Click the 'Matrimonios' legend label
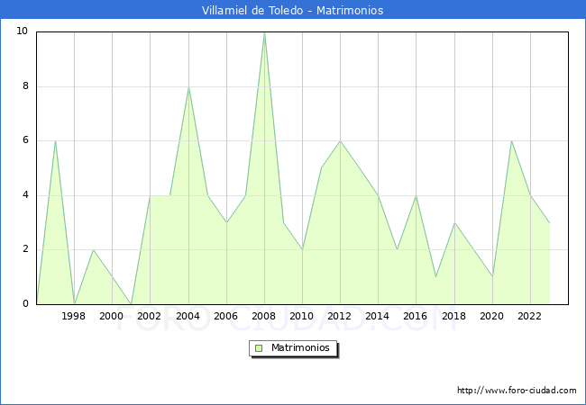 300,347
